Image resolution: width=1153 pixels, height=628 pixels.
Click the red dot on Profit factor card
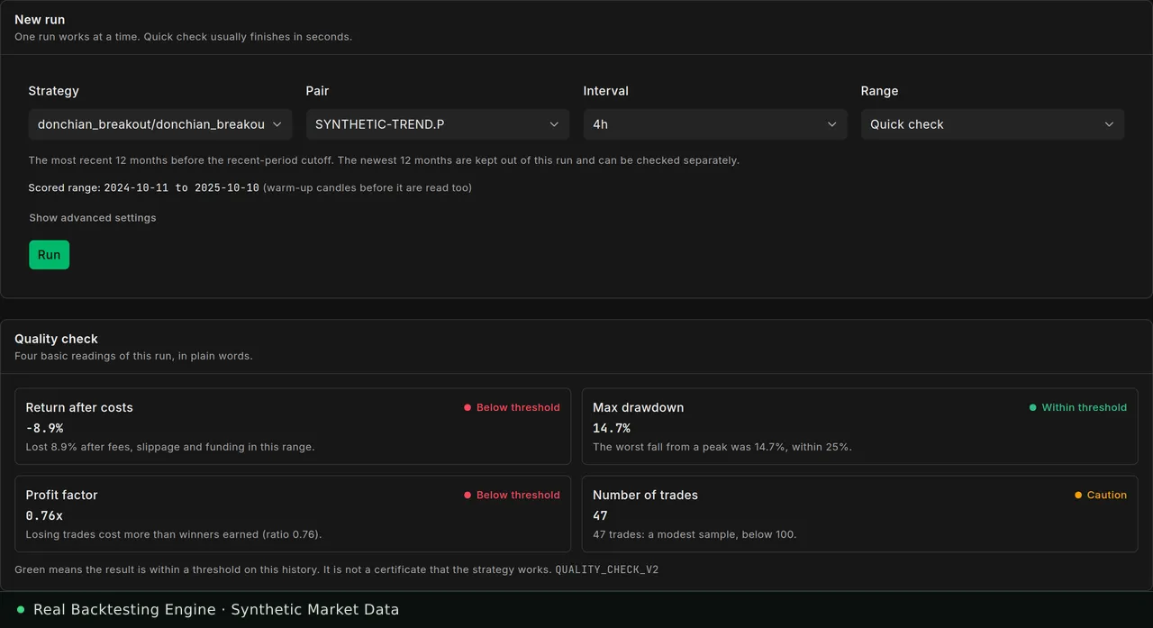pos(468,496)
